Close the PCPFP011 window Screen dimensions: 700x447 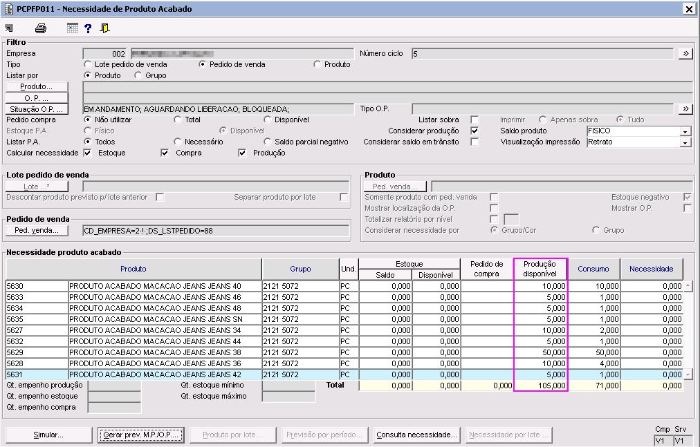point(689,9)
